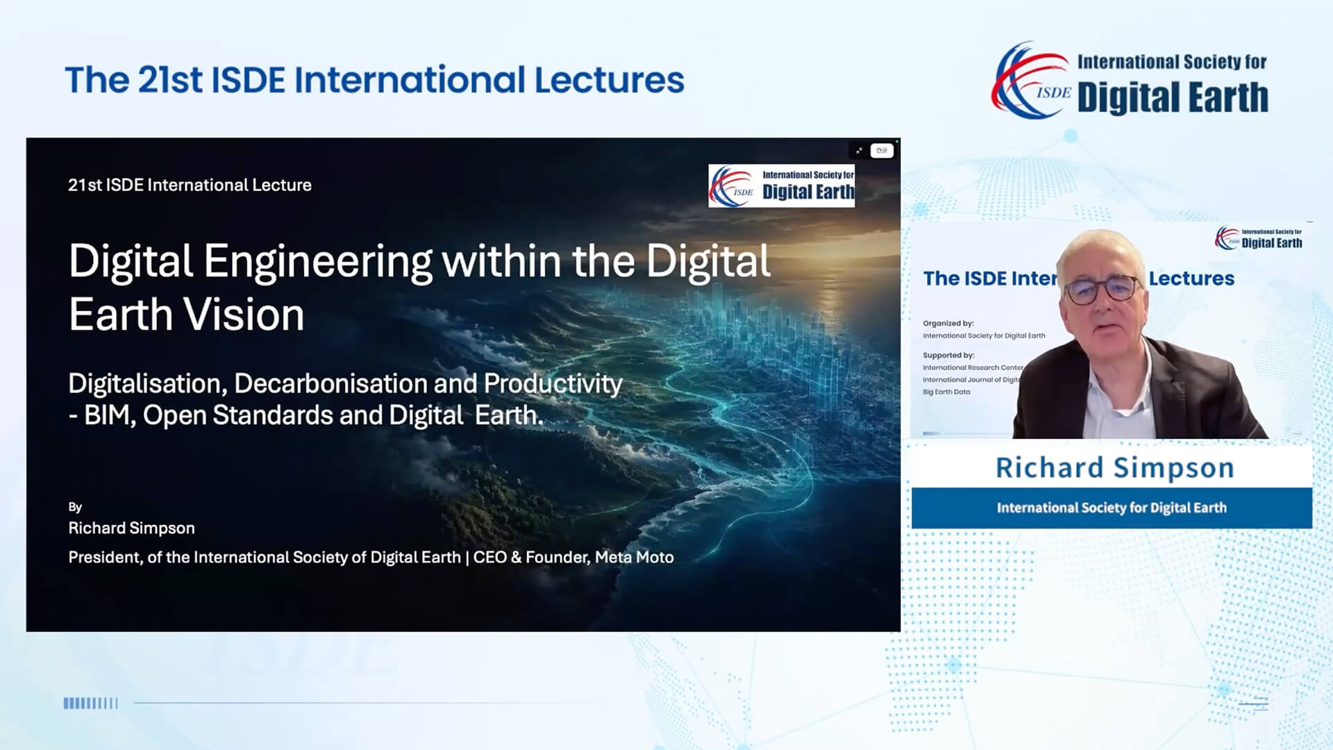This screenshot has height=750, width=1333.
Task: Click the subtitle 'Digitalisation, Decarbonisation and Productivity'
Action: click(345, 383)
